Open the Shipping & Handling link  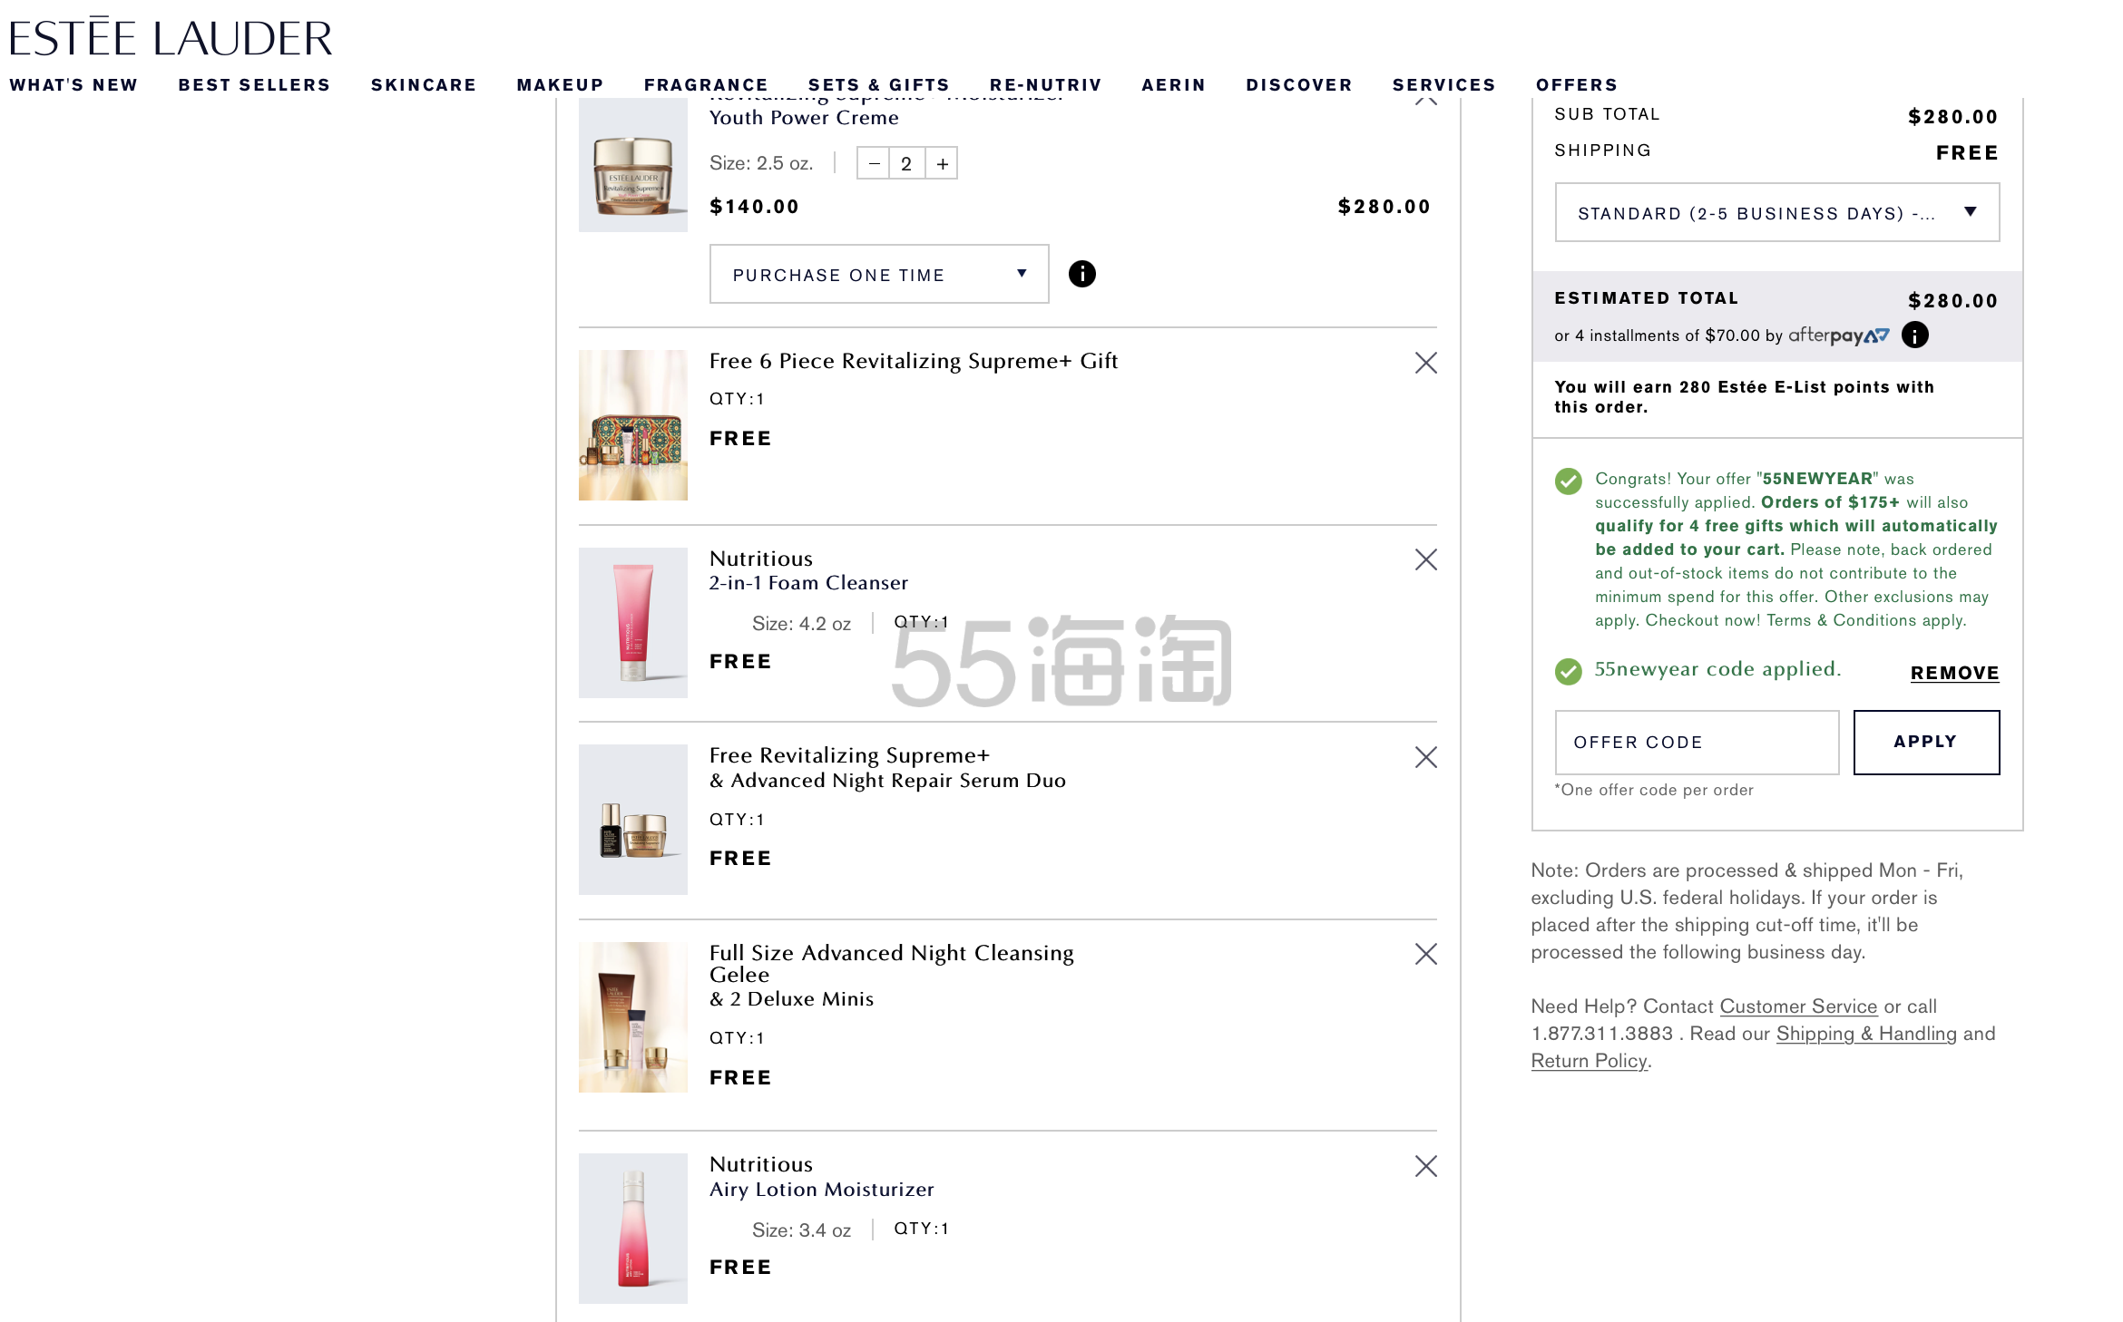click(x=1866, y=1034)
